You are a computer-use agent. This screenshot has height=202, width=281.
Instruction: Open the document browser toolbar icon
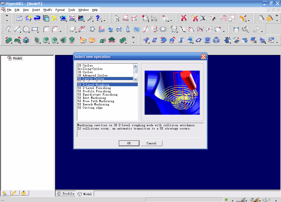[x=19, y=18]
